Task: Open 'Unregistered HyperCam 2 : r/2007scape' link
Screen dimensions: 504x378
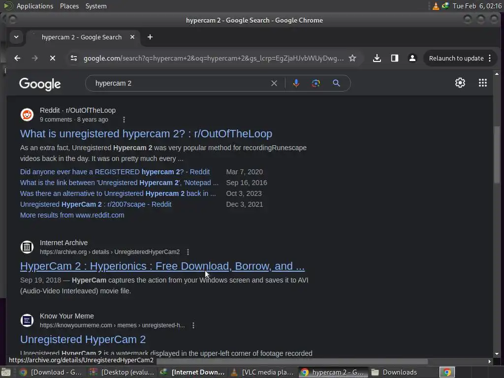Action: coord(96,204)
